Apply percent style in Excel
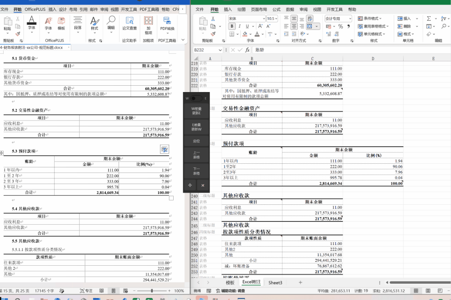 [x=341, y=26]
